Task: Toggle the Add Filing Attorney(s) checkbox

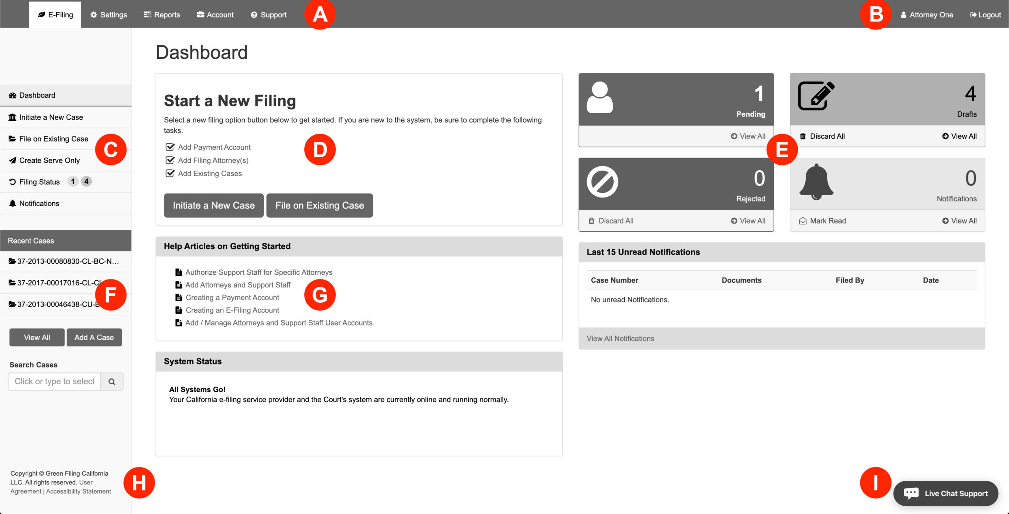Action: click(x=170, y=160)
